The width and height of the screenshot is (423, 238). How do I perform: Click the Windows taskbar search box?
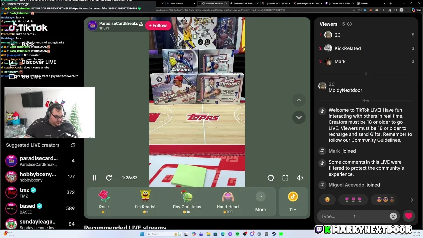click(x=164, y=234)
